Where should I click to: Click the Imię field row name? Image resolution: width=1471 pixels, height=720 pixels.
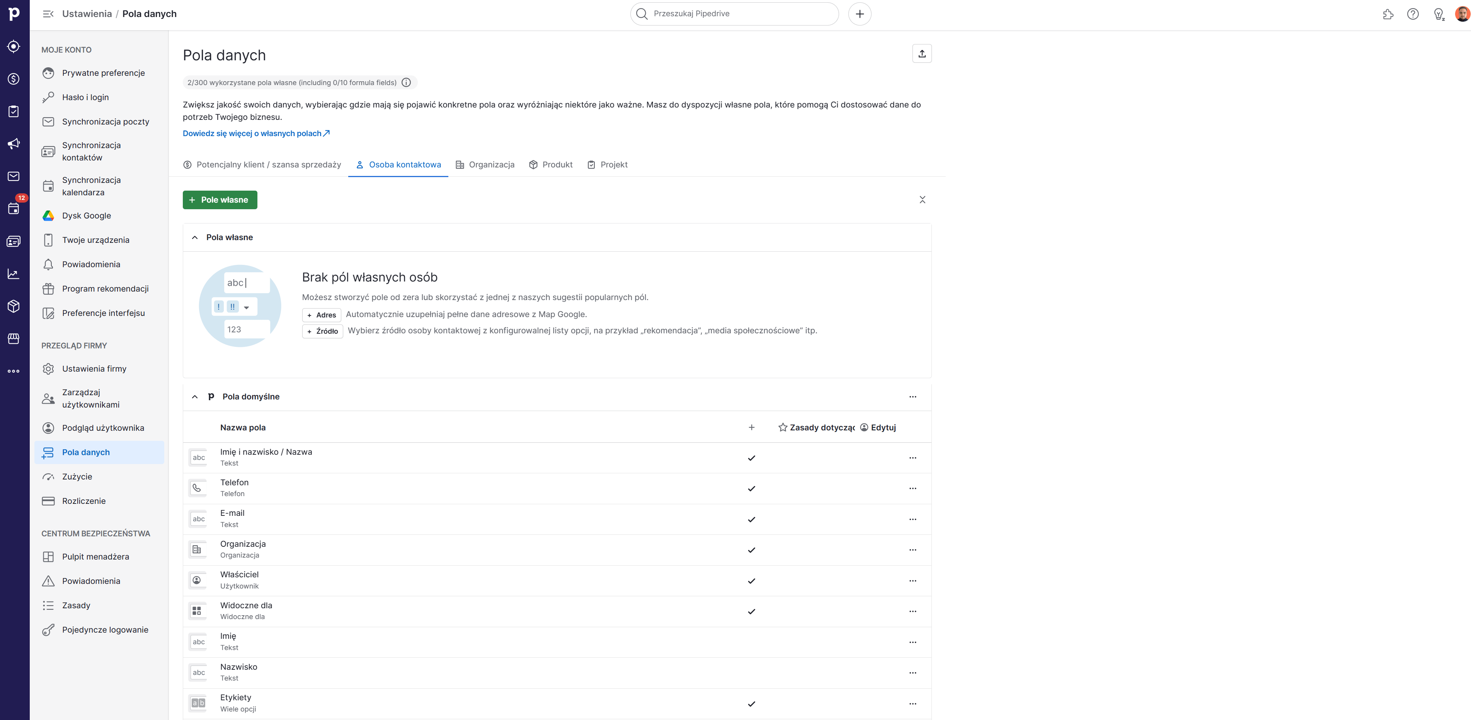coord(228,636)
